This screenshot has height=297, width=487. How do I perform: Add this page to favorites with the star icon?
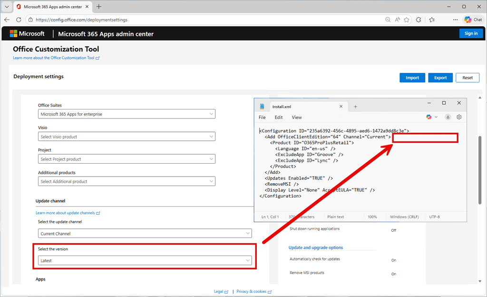click(407, 20)
